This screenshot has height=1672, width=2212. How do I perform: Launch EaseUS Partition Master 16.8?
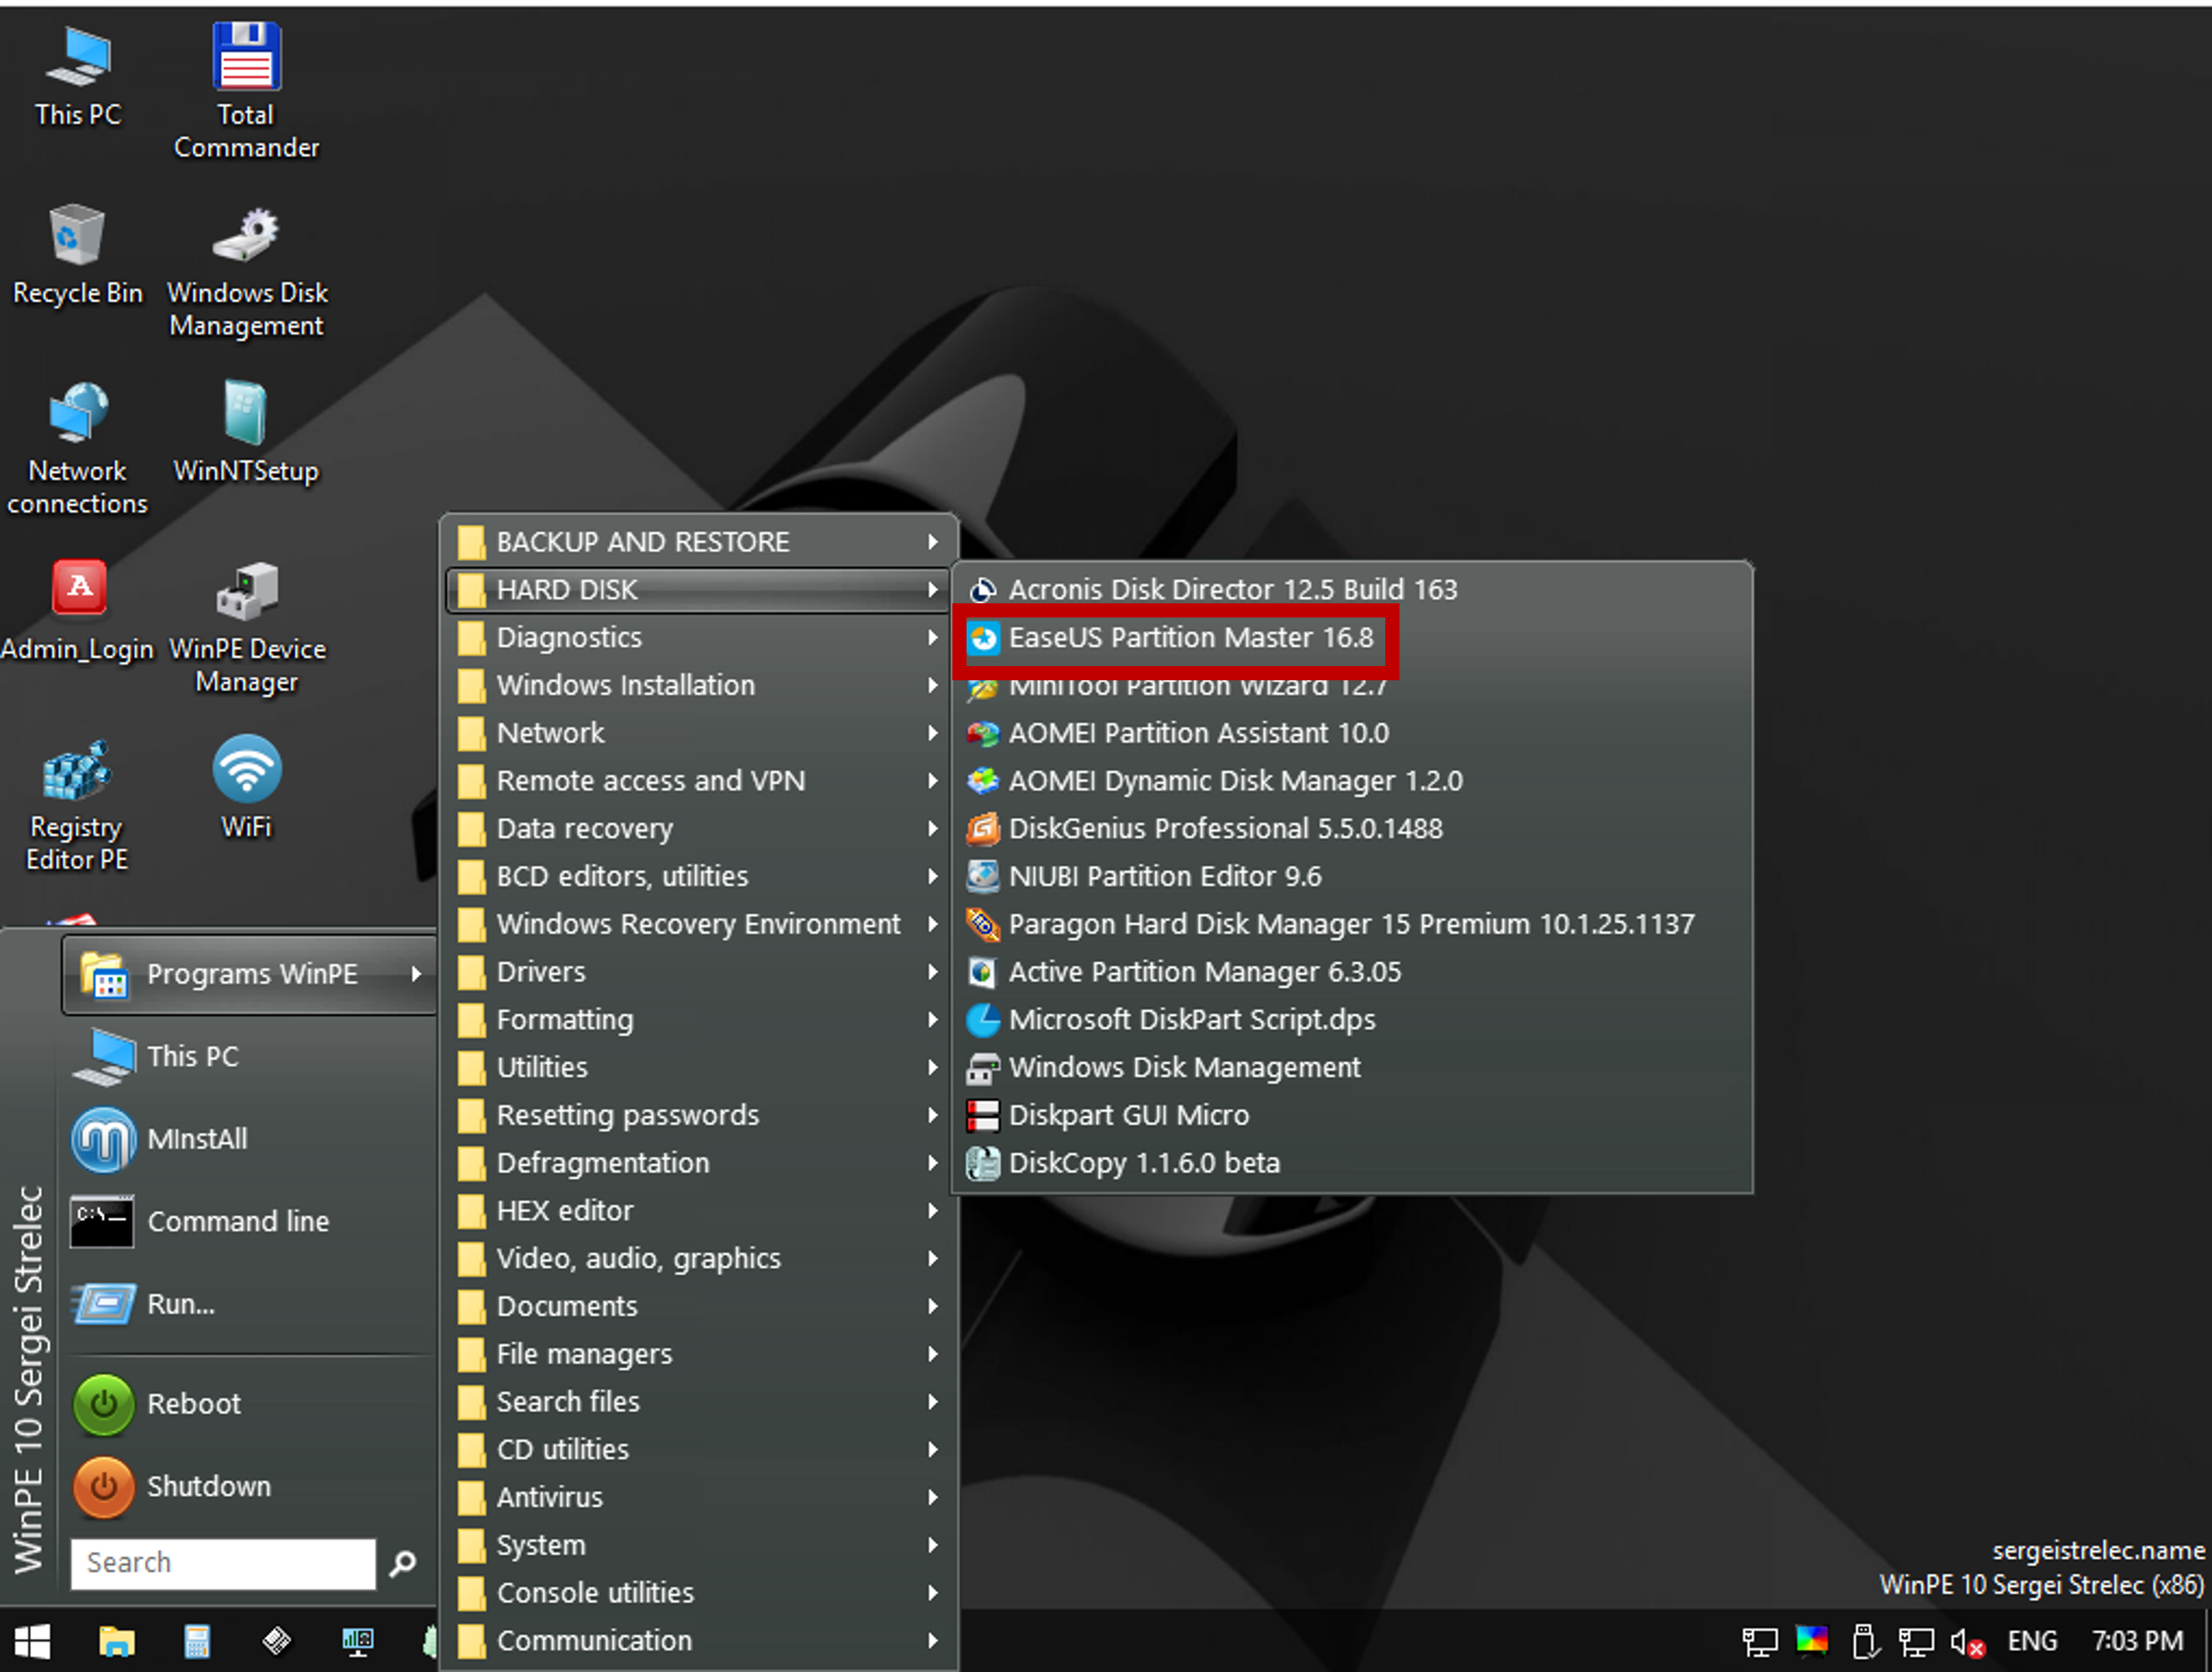click(1190, 638)
